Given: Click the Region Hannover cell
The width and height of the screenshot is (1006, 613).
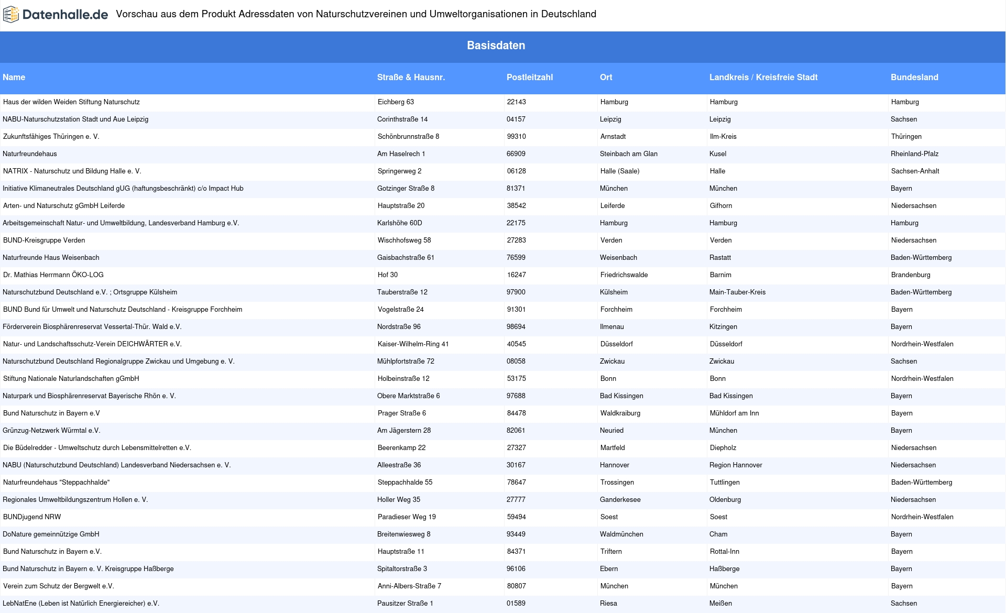Looking at the screenshot, I should pyautogui.click(x=736, y=465).
